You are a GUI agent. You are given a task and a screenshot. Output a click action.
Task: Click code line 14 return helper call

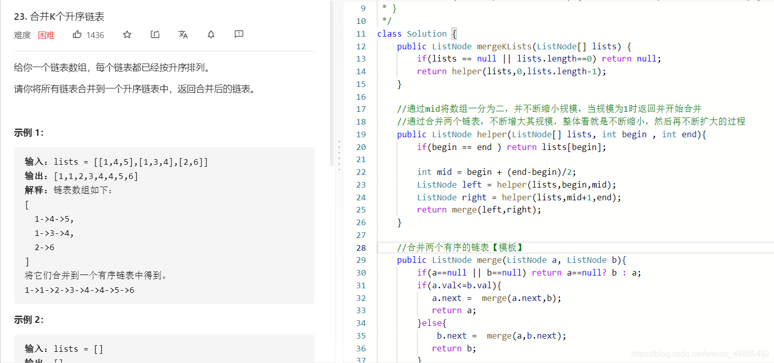[512, 71]
